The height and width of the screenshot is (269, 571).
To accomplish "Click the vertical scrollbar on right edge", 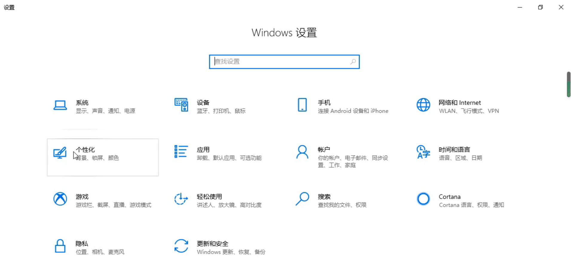I will point(569,84).
